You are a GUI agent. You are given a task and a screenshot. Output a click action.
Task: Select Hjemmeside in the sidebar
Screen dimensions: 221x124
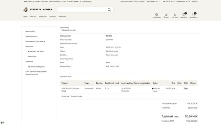coord(30,31)
